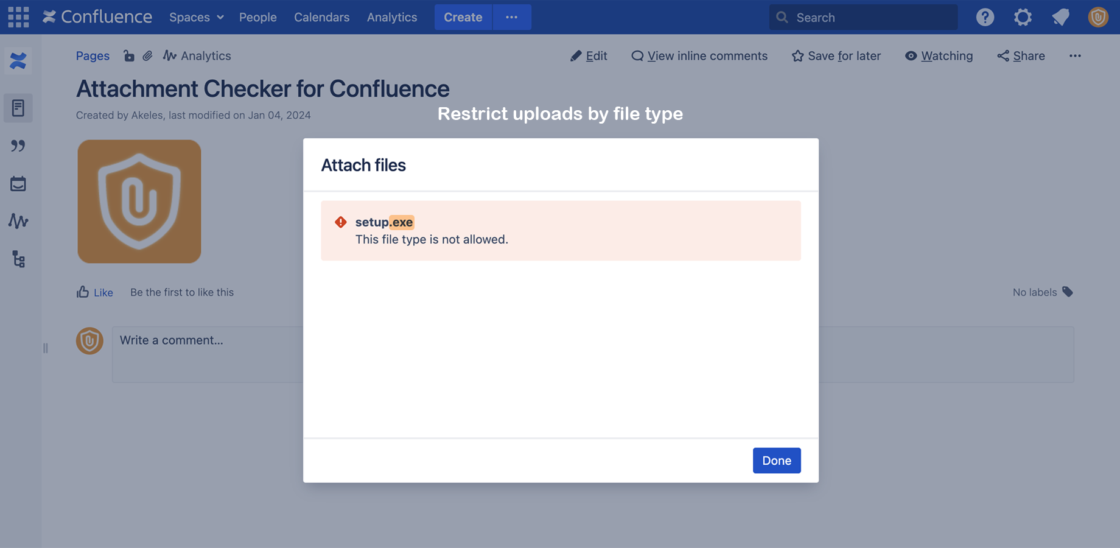The height and width of the screenshot is (548, 1120).
Task: Click the Attachment Checker shield image
Action: click(139, 202)
